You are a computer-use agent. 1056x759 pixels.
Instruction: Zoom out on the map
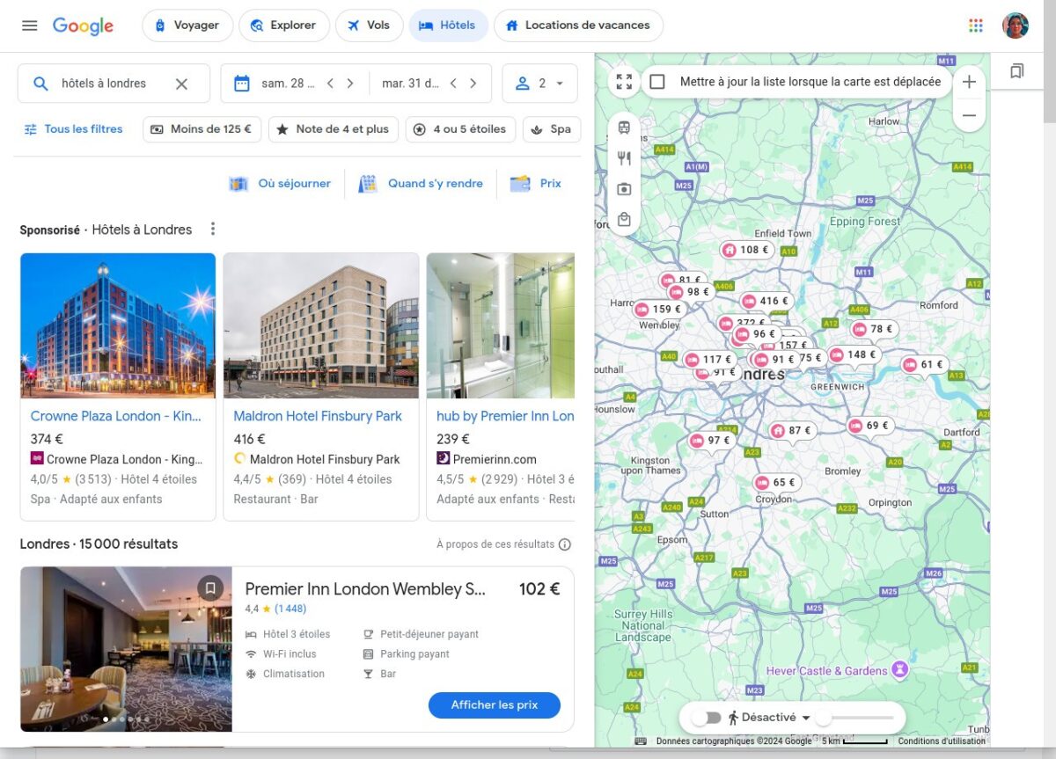point(969,115)
